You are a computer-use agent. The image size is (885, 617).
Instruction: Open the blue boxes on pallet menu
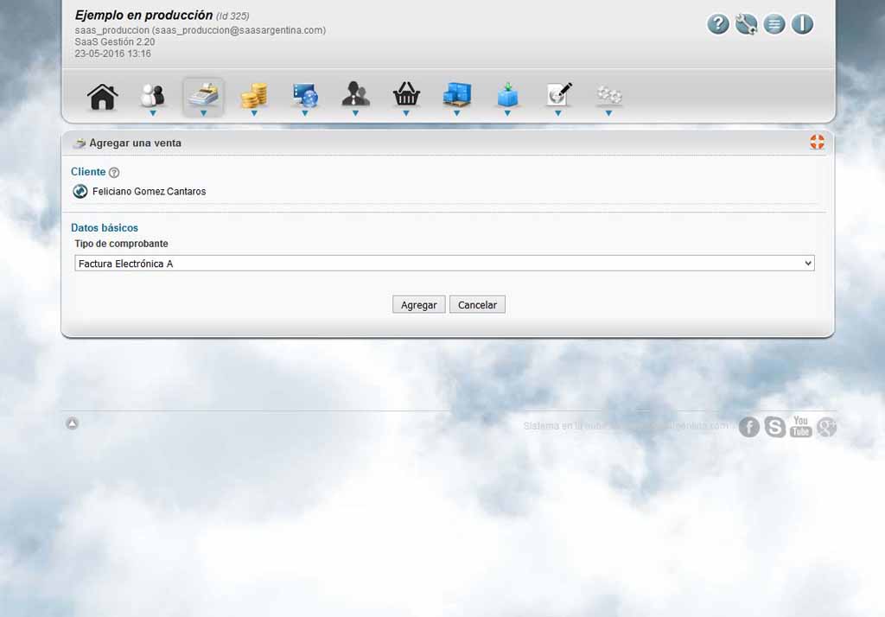pyautogui.click(x=456, y=97)
